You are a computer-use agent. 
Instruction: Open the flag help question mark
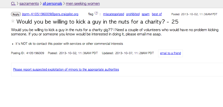pyautogui.click(x=96, y=13)
